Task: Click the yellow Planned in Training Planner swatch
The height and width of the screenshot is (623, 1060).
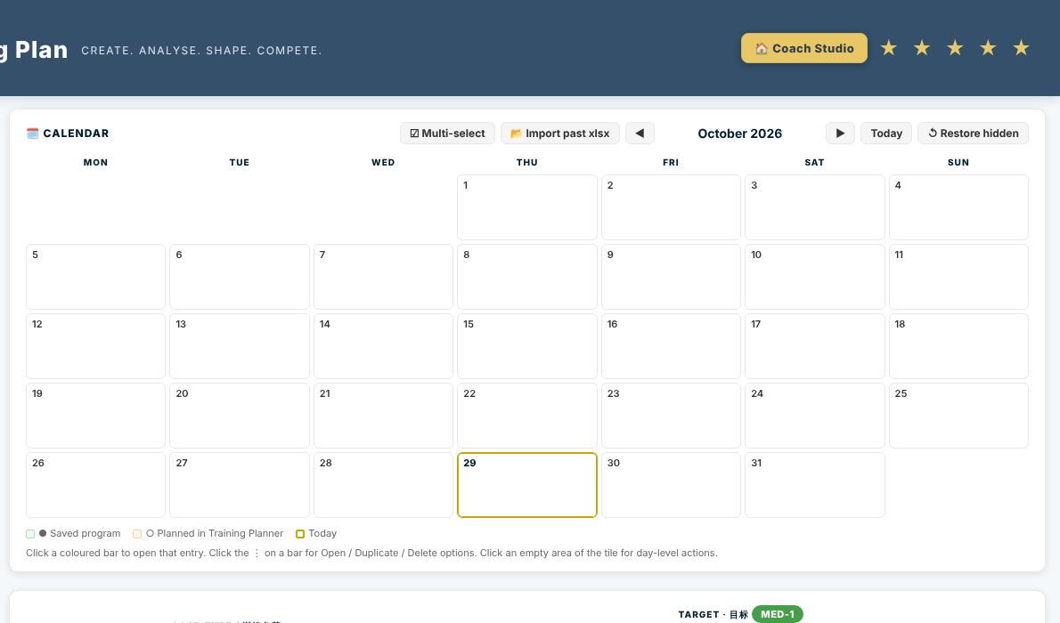Action: [137, 534]
